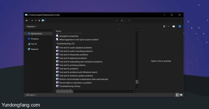Click vertical scrollbar down arrow
This screenshot has width=209, height=109.
click(x=137, y=89)
